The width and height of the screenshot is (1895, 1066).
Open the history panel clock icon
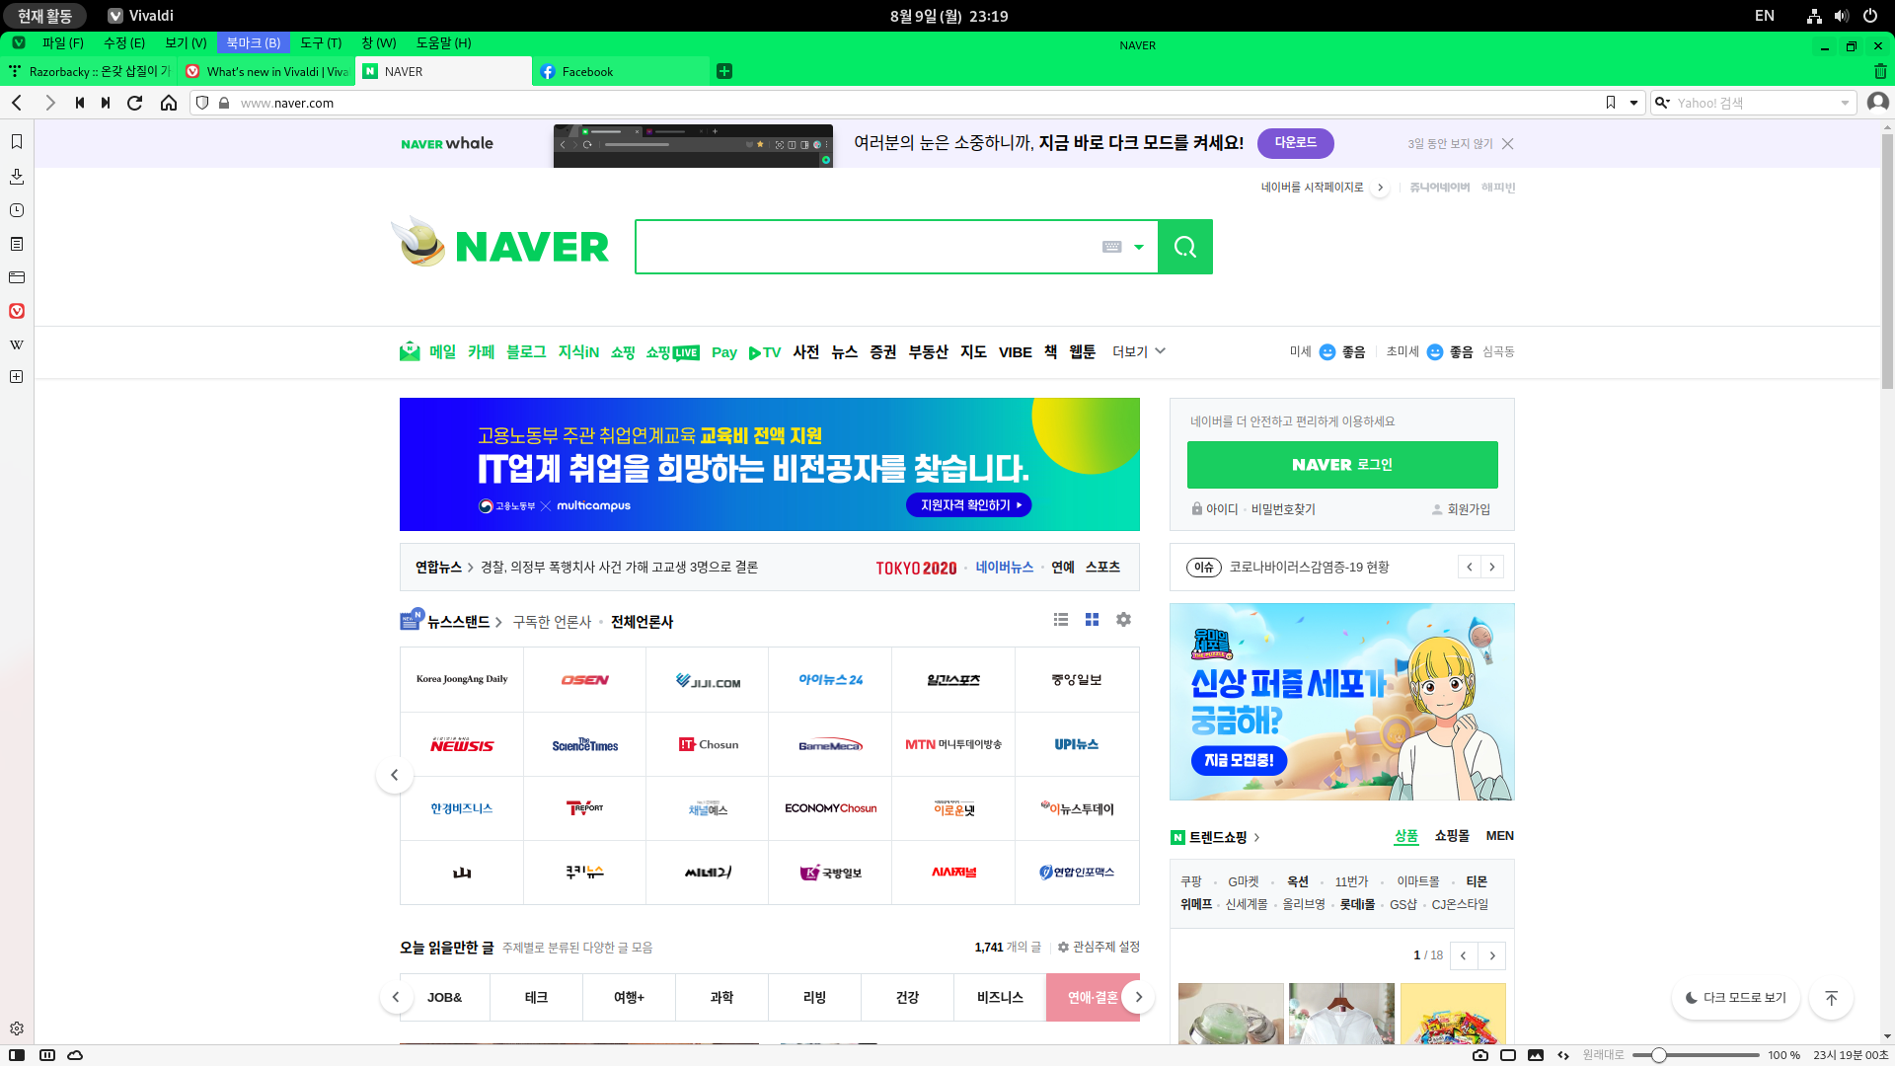(17, 210)
